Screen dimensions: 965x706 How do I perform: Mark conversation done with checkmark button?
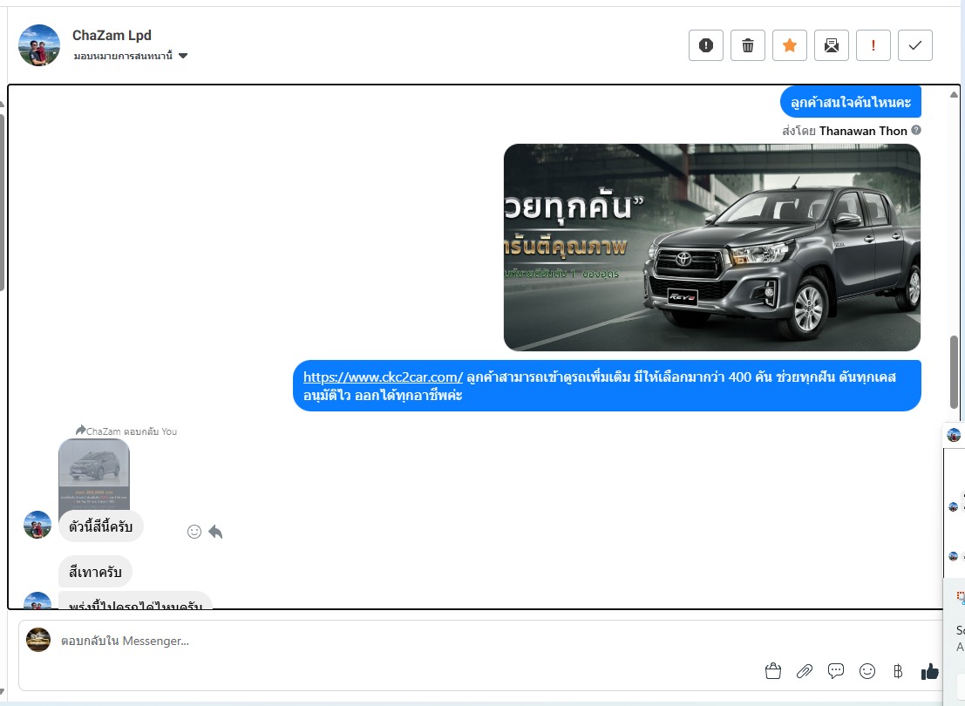pos(915,45)
